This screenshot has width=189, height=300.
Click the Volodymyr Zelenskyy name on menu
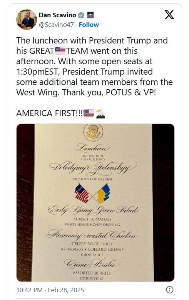coord(93,168)
